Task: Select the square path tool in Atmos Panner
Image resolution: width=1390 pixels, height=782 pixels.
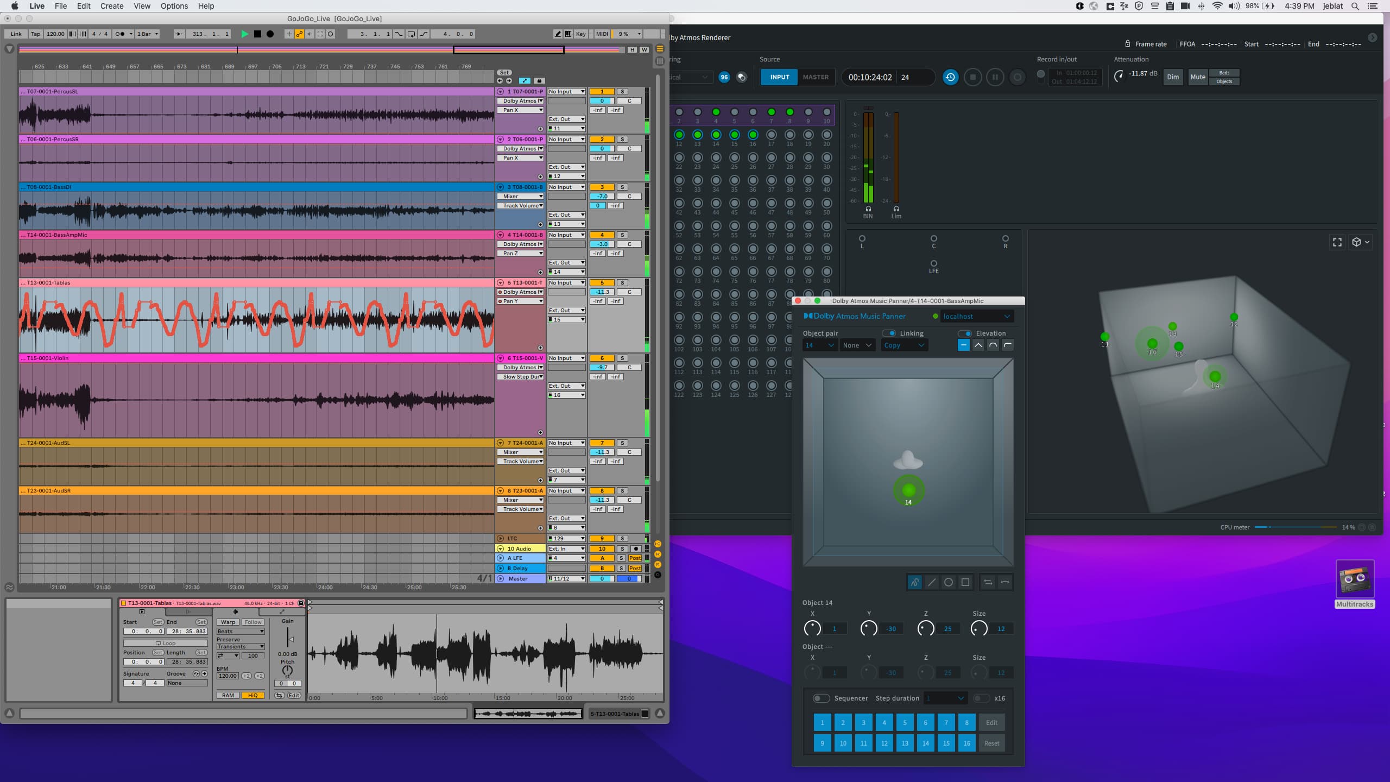Action: point(965,582)
